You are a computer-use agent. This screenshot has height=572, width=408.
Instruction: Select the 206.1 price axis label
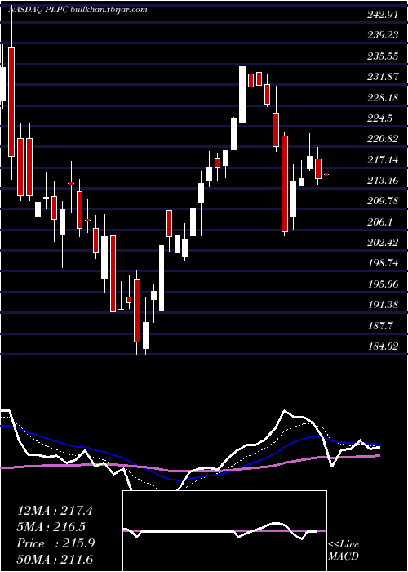379,221
